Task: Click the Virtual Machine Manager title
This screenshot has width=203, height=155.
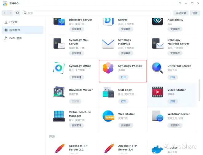Action: click(80, 114)
